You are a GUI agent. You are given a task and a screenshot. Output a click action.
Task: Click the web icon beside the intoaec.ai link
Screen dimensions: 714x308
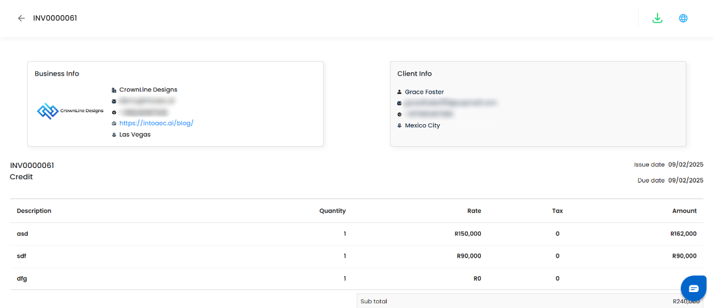[114, 123]
